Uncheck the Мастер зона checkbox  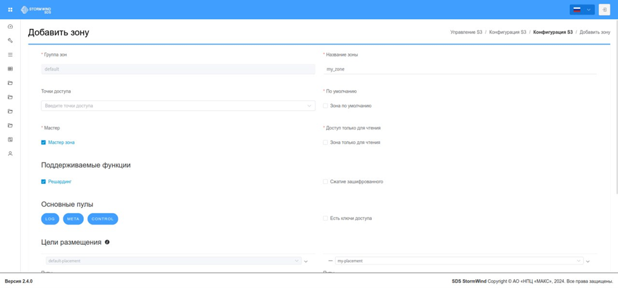pos(43,143)
